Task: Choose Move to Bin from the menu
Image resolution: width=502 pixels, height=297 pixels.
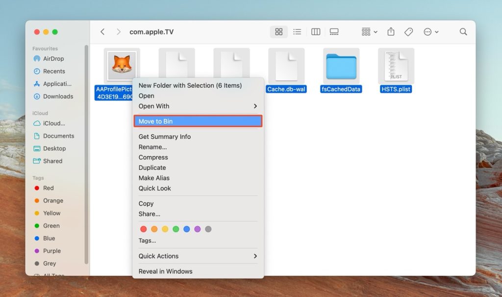Action: tap(198, 121)
